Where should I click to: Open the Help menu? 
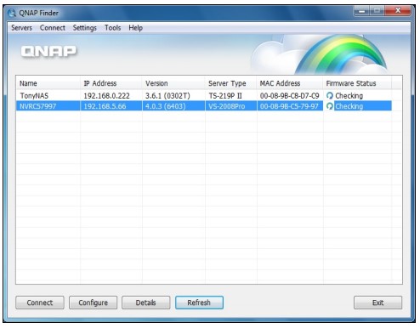[x=135, y=28]
